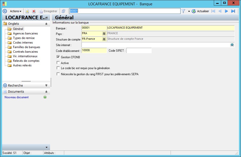Click the Recherche circle icon

[5, 85]
